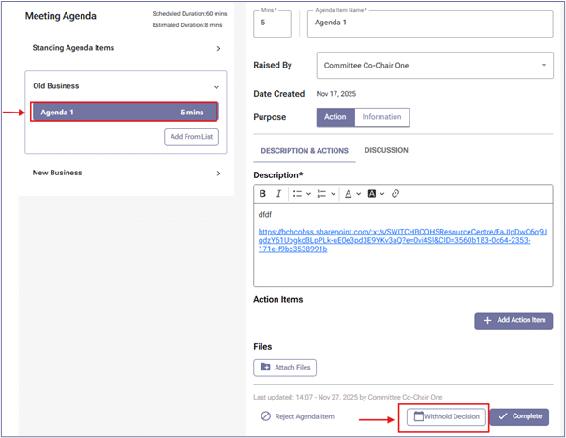Click the Withhold Decision button
Viewport: 566px width, 438px height.
tap(447, 417)
